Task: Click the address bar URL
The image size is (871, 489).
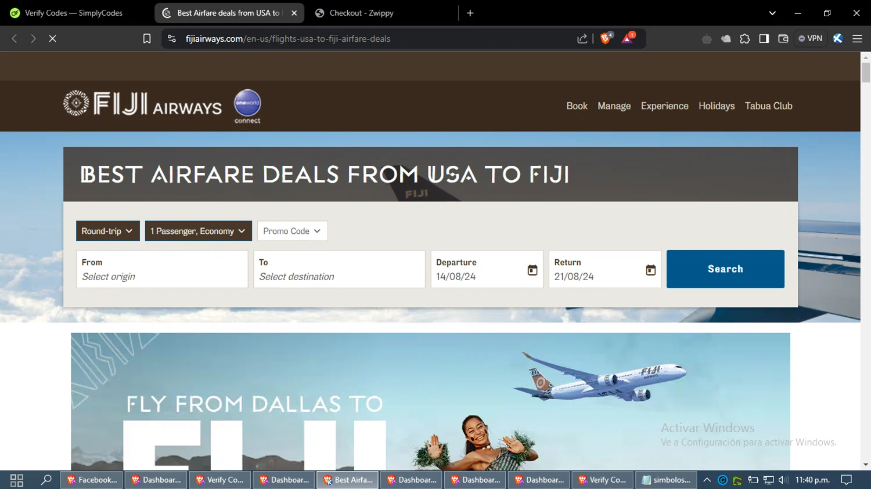Action: pyautogui.click(x=288, y=39)
